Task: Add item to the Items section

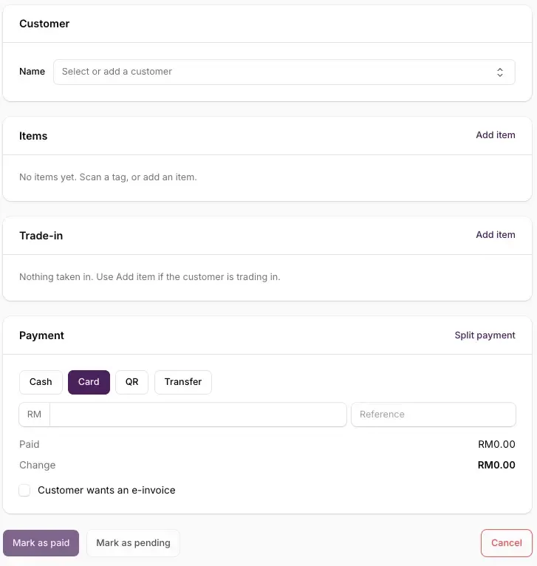Action: 495,135
